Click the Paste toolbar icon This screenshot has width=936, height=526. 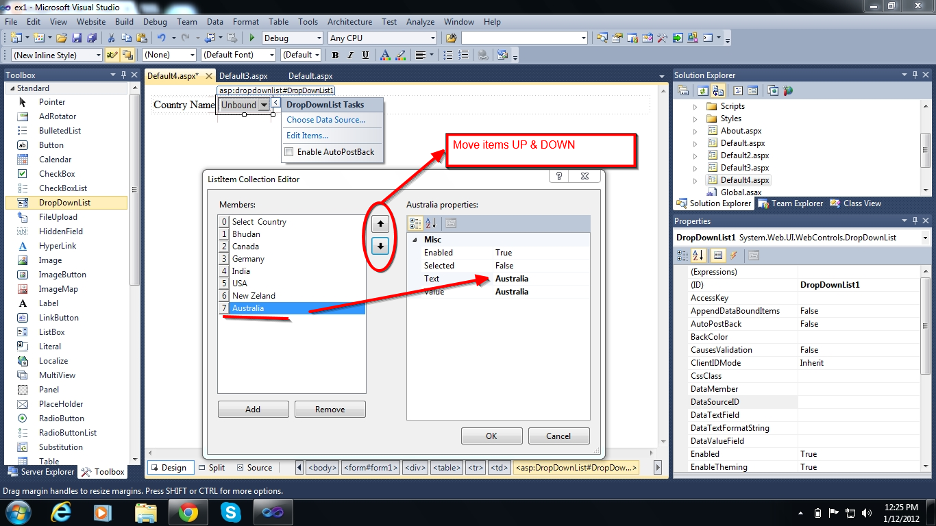coord(142,38)
